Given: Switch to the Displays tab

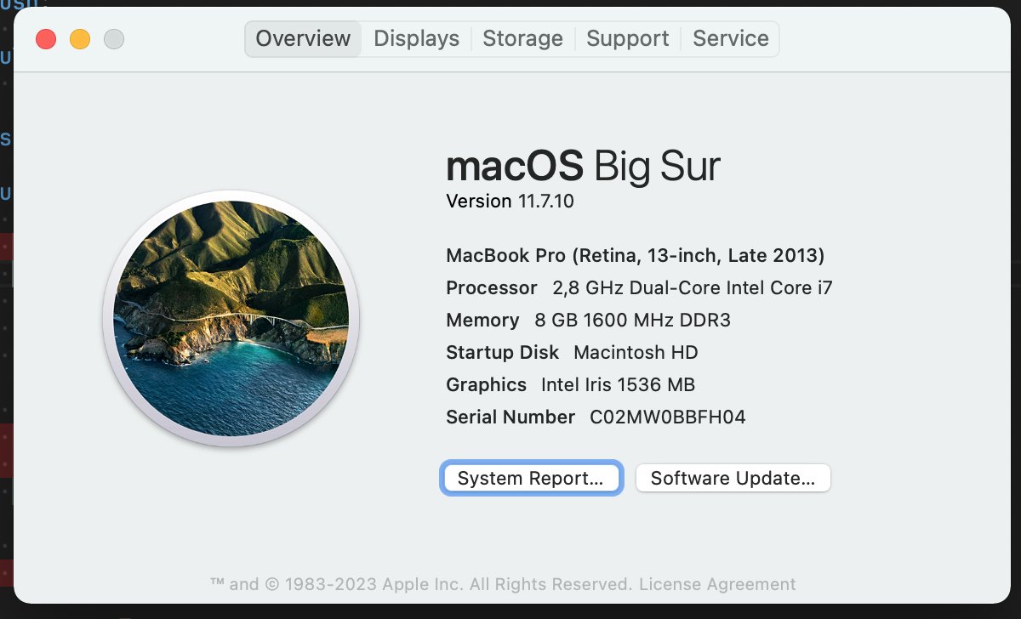Looking at the screenshot, I should click(416, 38).
